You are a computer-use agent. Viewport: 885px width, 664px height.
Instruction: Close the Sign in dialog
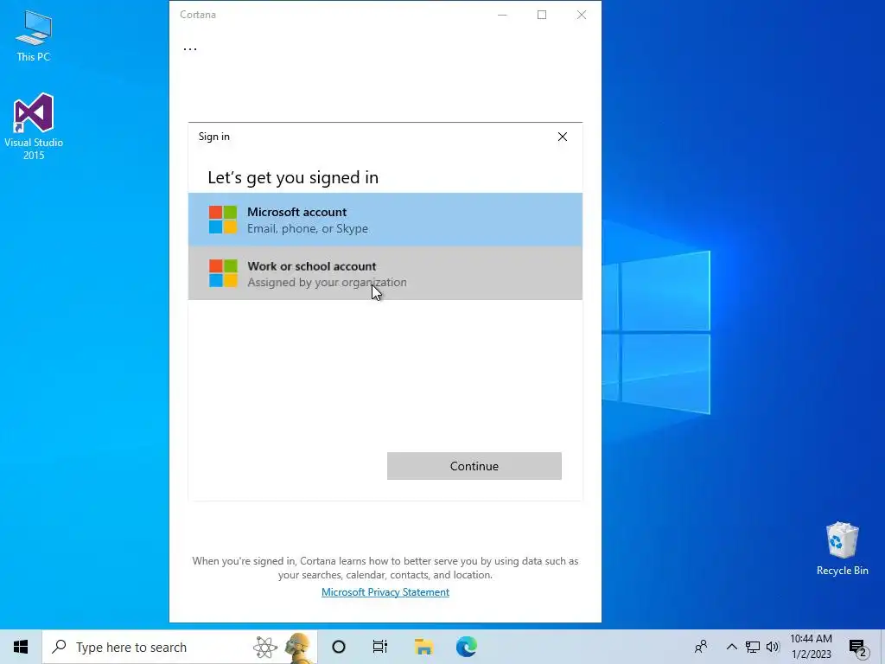562,137
